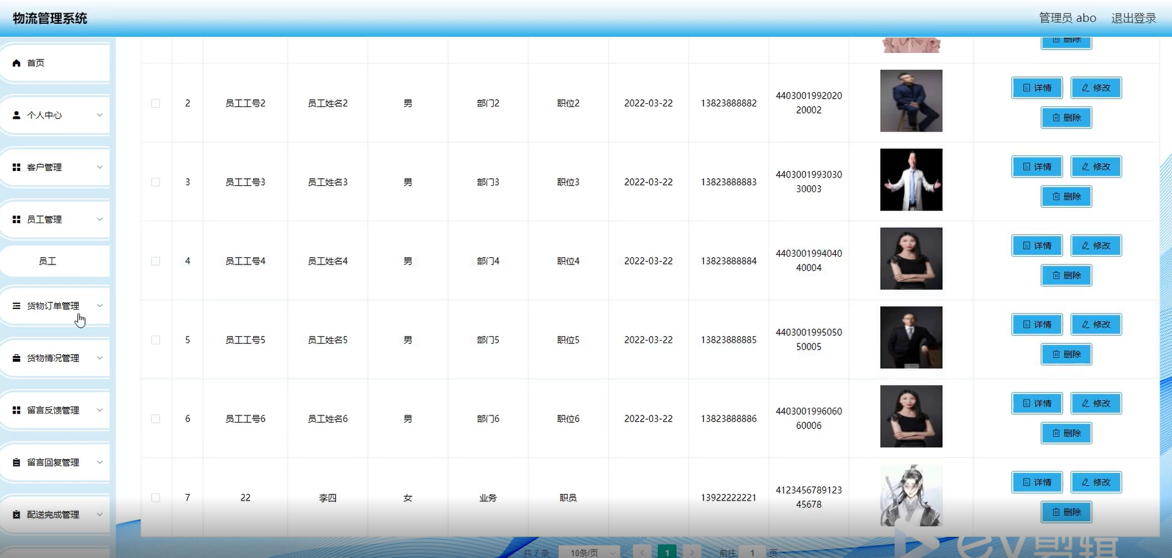Collapse the 员工管理 menu chevron
Viewport: 1172px width, 558px height.
coord(99,219)
